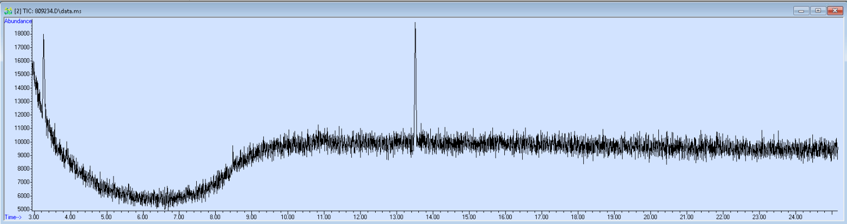Click the small spike near 8.50 minutes
This screenshot has width=847, height=224.
coord(233,156)
